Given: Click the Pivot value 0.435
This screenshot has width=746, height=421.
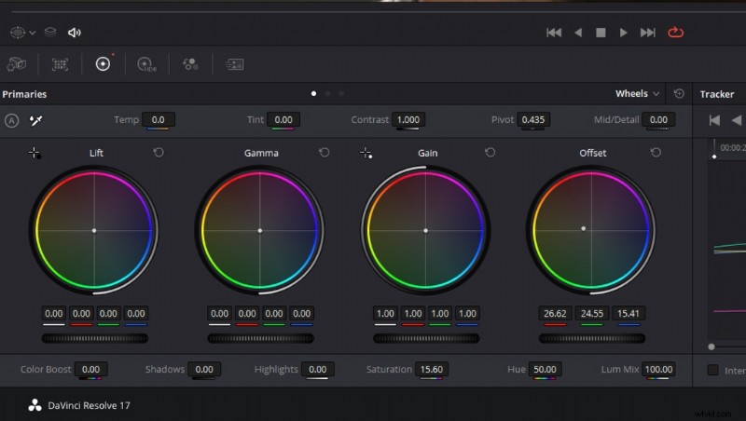Looking at the screenshot, I should (532, 120).
